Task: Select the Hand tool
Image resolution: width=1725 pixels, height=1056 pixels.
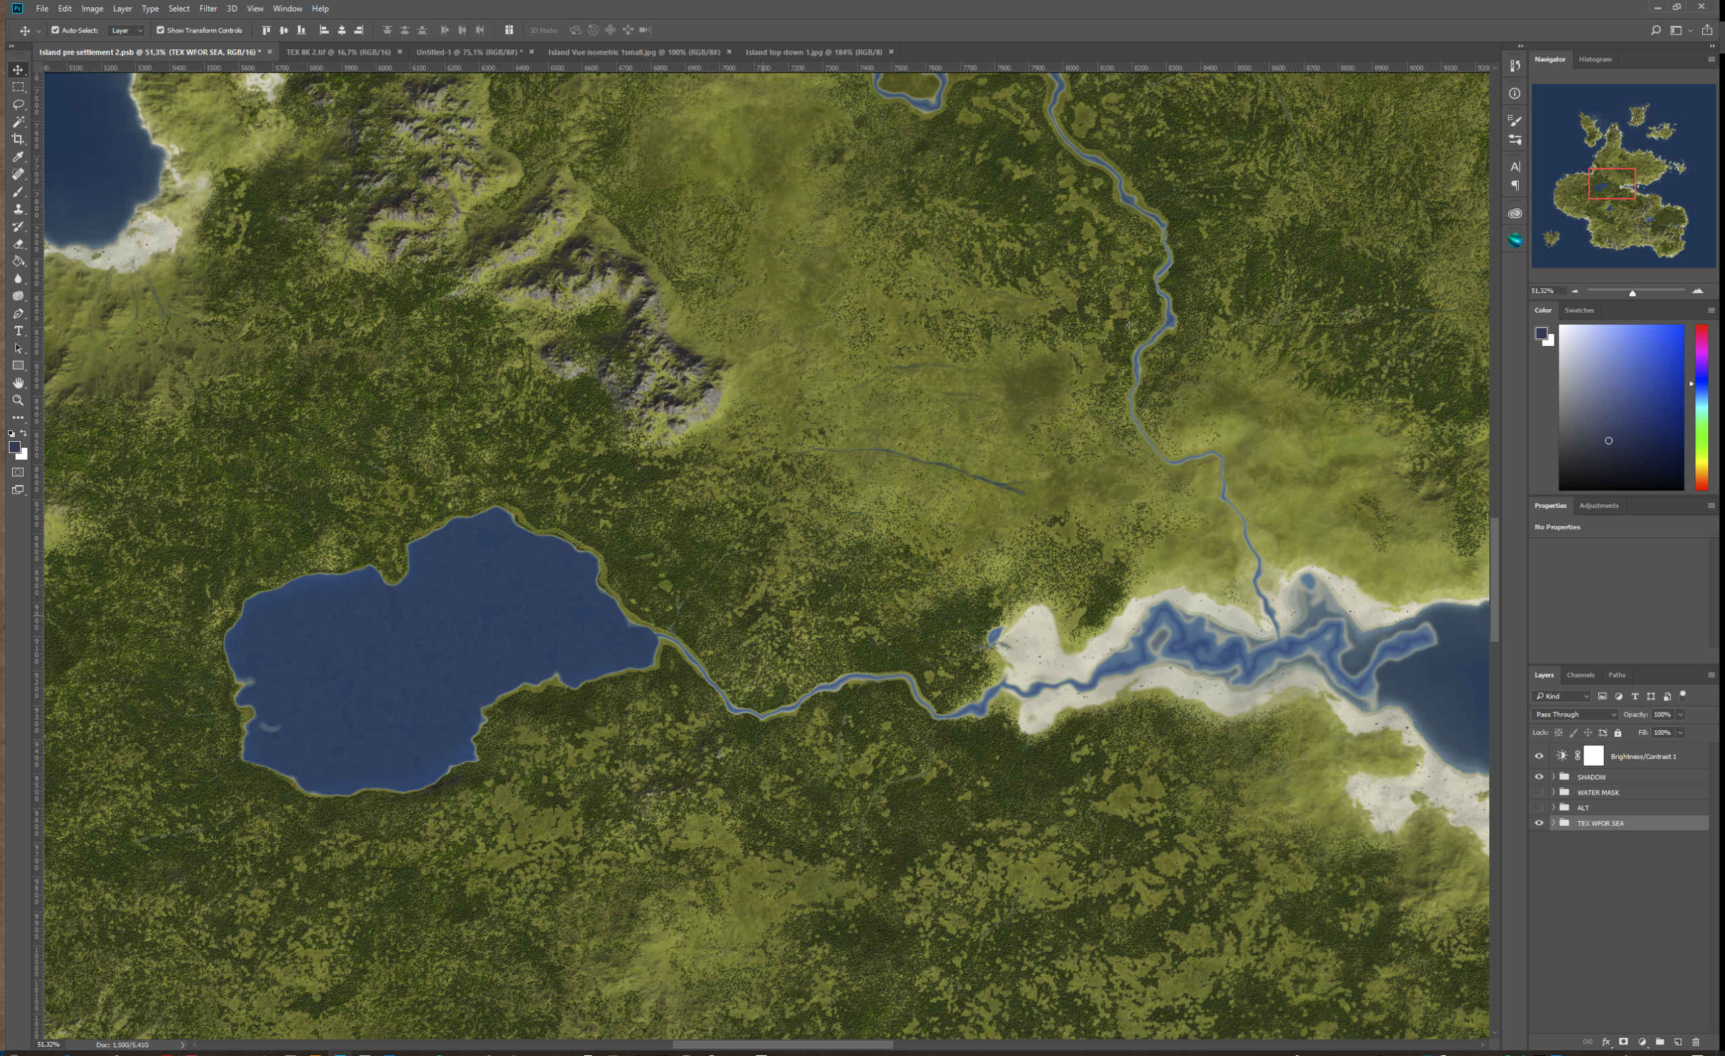Action: click(18, 383)
